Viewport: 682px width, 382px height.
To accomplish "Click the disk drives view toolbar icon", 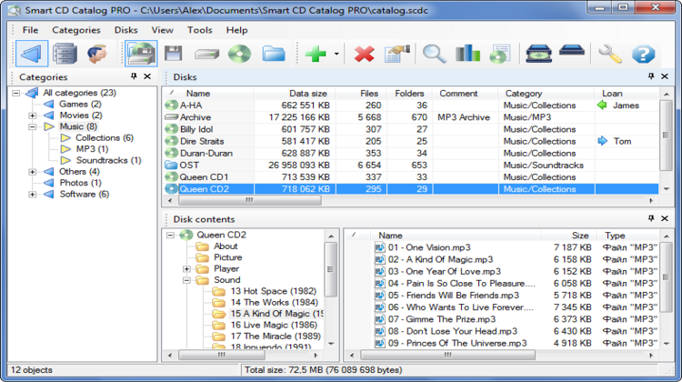I will coord(141,54).
